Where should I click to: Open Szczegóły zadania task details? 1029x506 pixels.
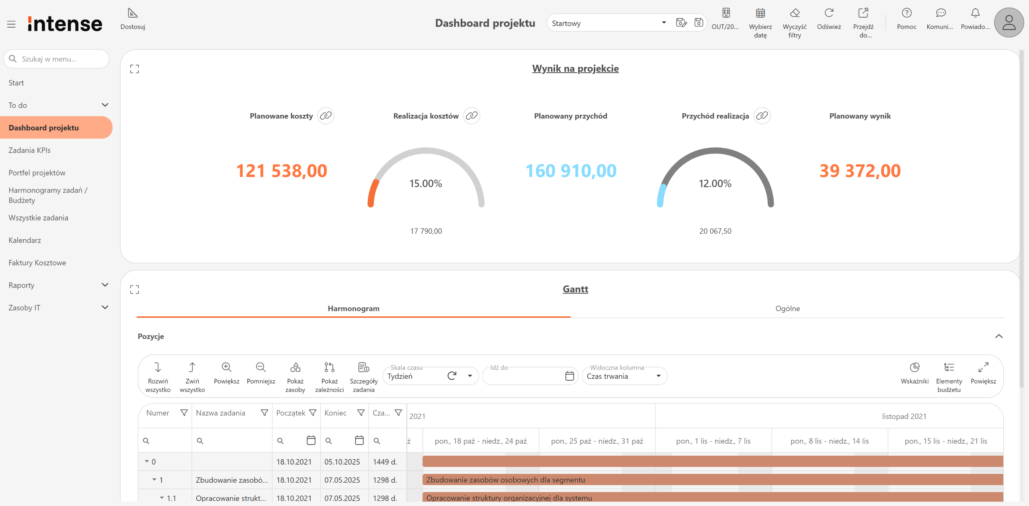pos(363,377)
